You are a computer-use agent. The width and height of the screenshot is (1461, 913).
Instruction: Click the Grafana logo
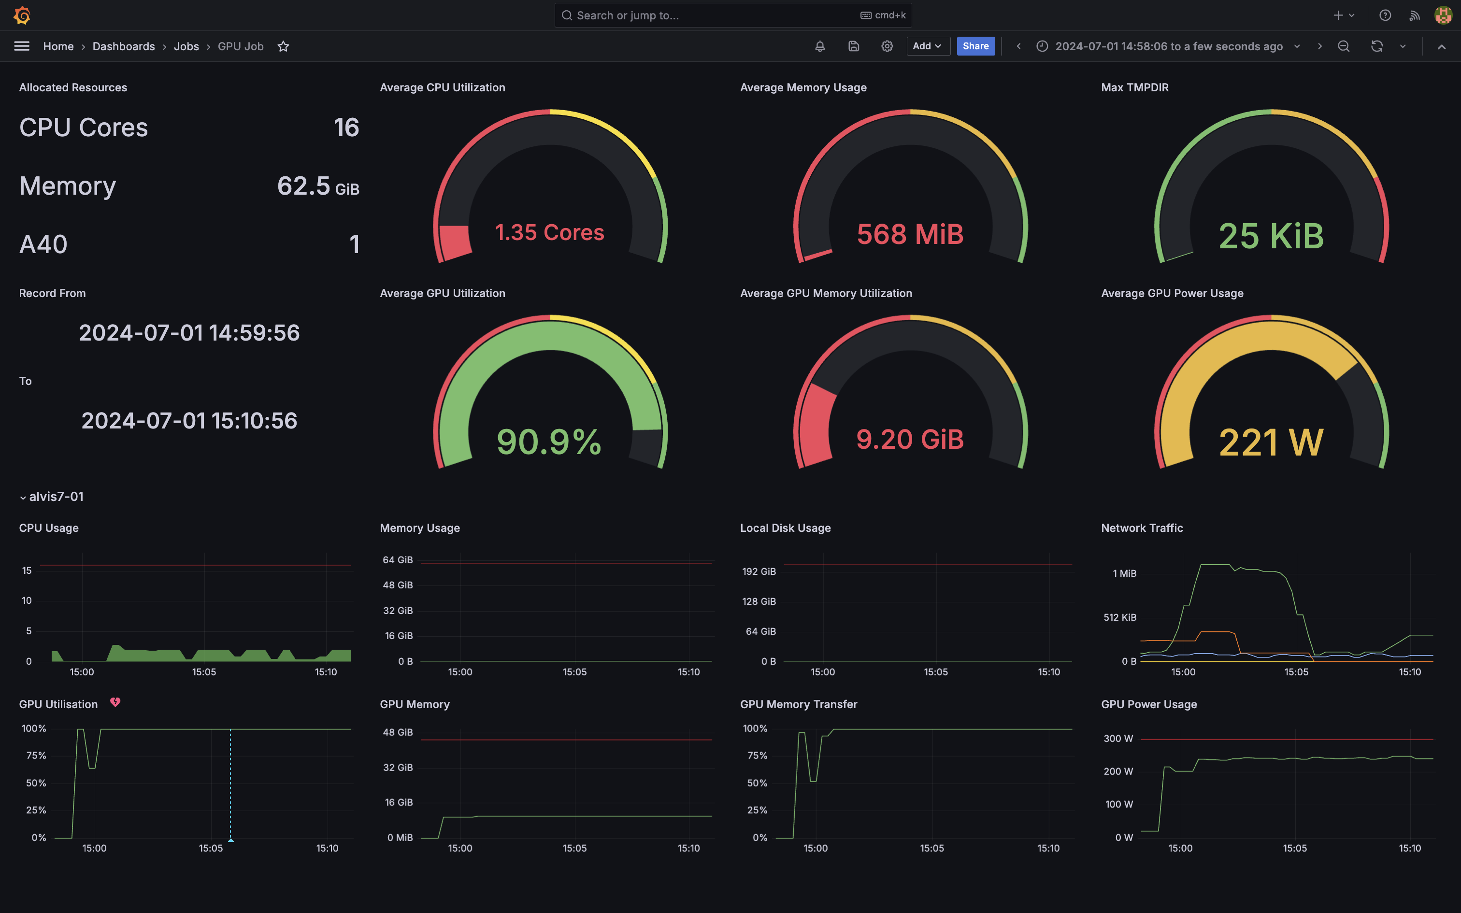(22, 15)
